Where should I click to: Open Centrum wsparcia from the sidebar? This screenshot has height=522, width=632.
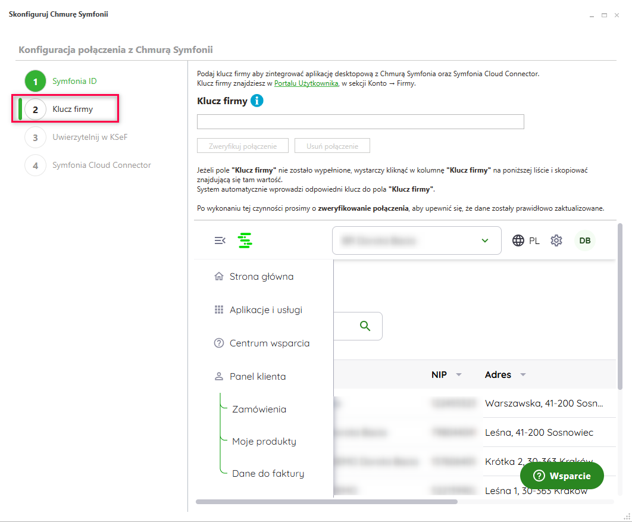tap(269, 343)
